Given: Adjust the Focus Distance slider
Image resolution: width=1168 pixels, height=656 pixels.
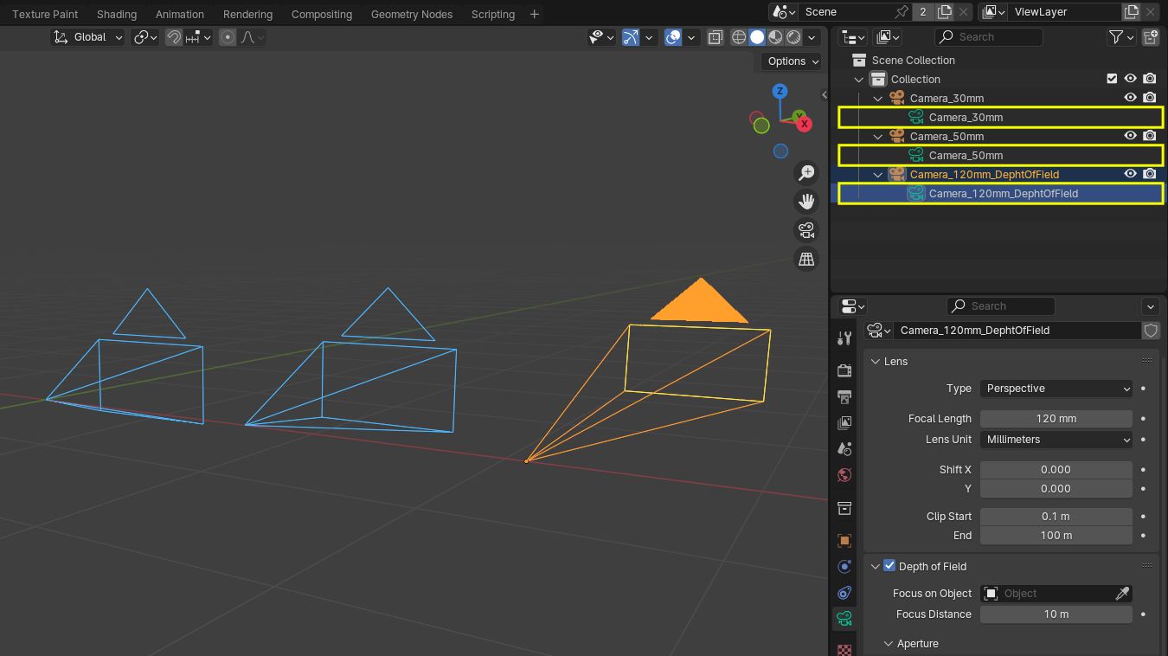Looking at the screenshot, I should coord(1056,614).
